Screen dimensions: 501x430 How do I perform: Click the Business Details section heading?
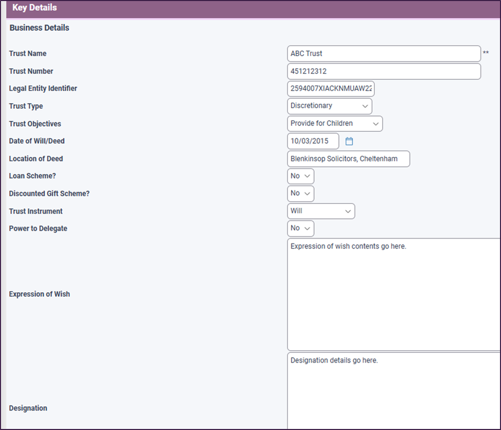(x=39, y=28)
